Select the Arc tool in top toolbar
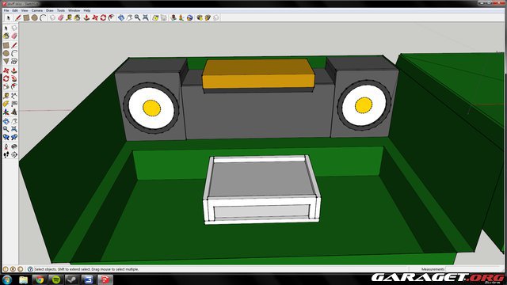The image size is (507, 285). pos(43,17)
